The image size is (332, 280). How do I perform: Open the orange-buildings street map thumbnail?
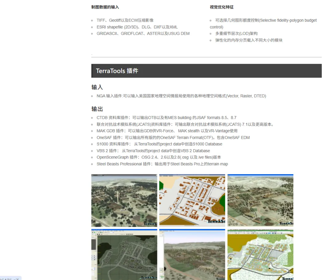(x=192, y=201)
